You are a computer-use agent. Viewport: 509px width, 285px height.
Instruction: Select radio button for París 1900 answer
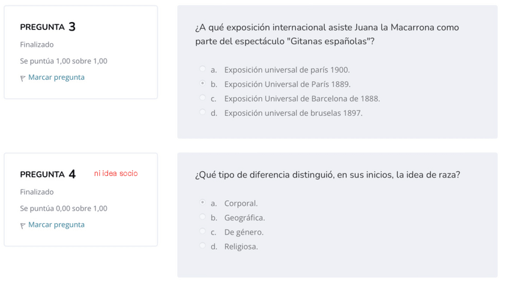203,70
